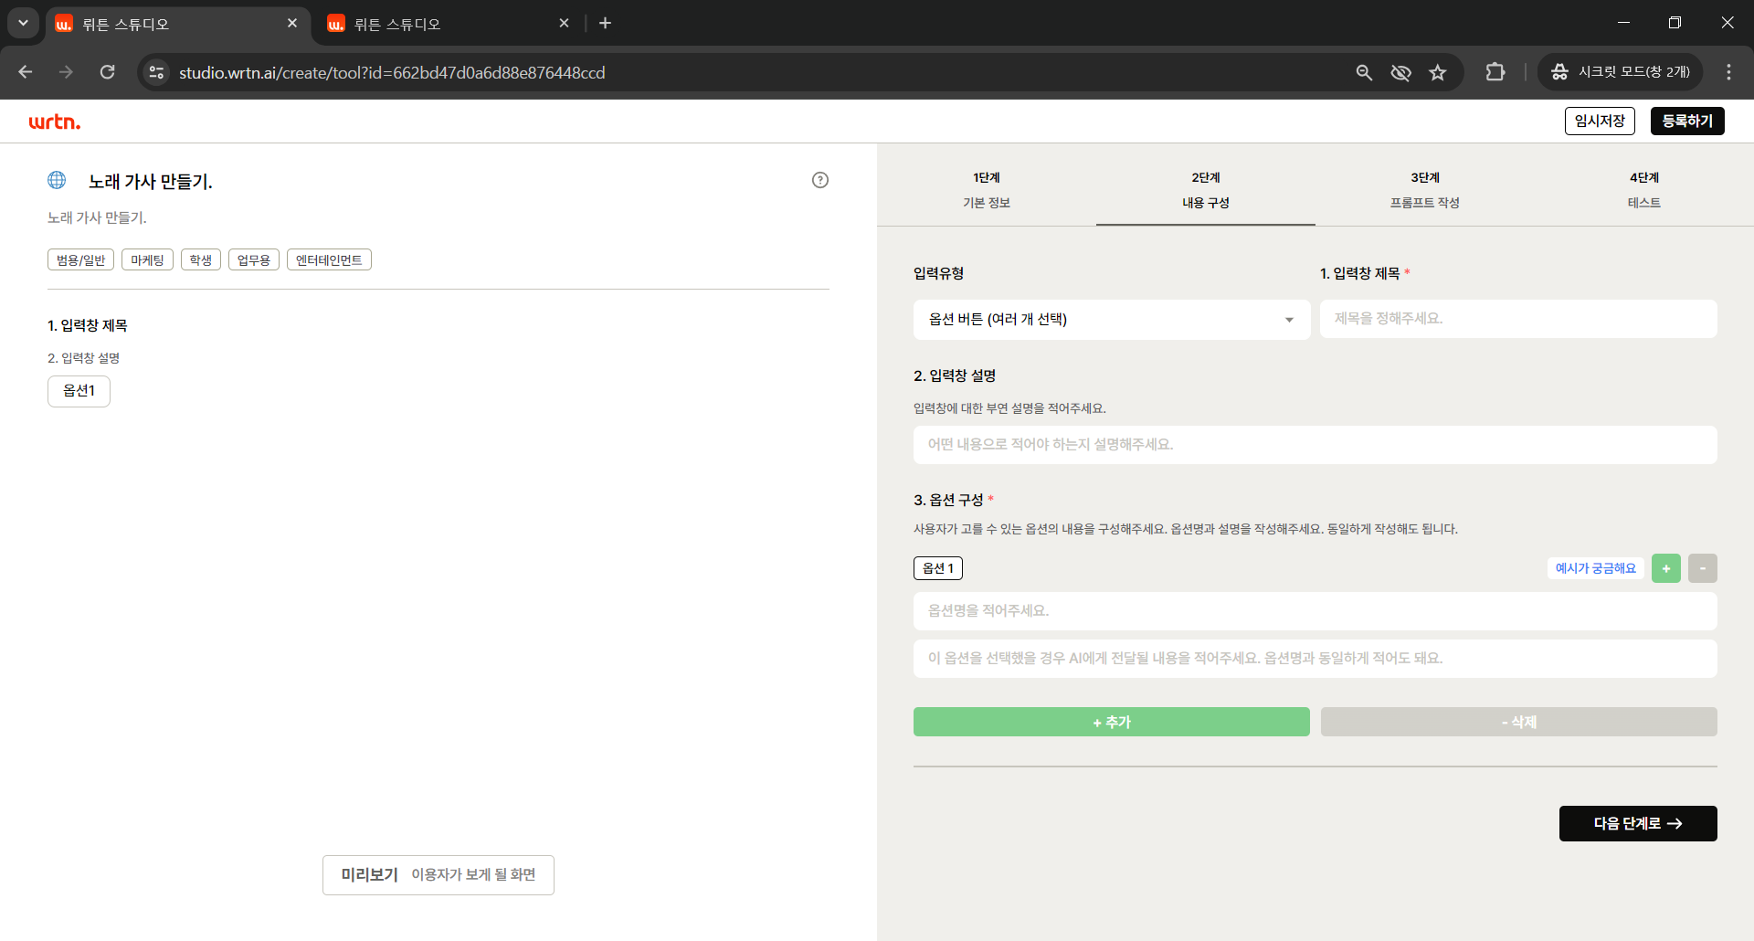The image size is (1754, 941).
Task: Click the 입력창 제목 input field
Action: click(x=1518, y=319)
